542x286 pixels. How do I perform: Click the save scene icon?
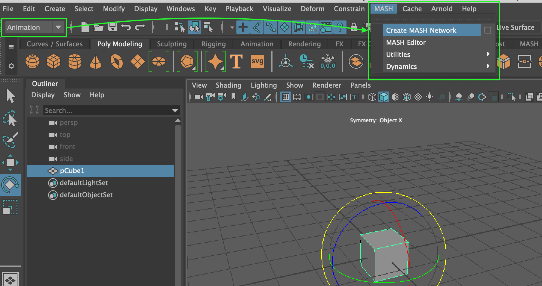tap(112, 27)
